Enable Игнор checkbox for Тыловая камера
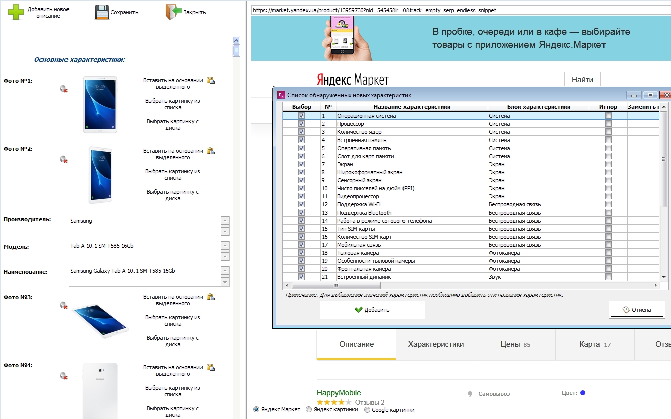This screenshot has height=419, width=671. [x=608, y=253]
